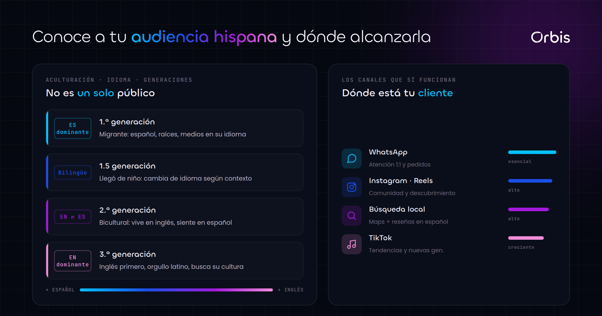Viewport: 602px width, 316px height.
Task: Click the Instagram Reels alto level bar
Action: pos(530,181)
